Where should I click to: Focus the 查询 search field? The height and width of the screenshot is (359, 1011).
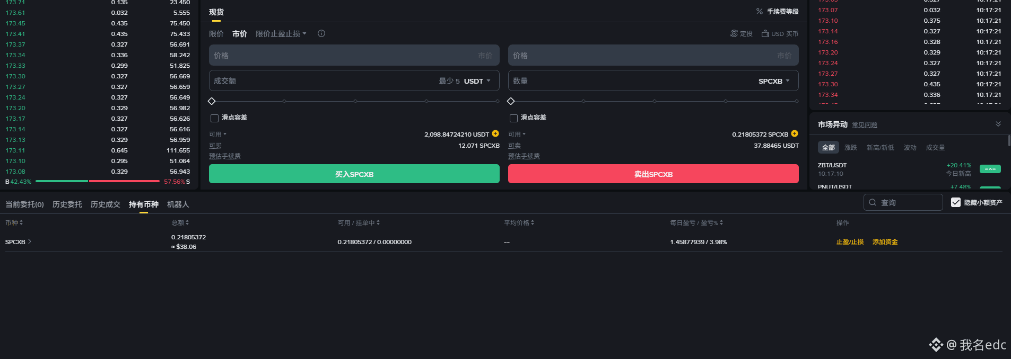(903, 202)
